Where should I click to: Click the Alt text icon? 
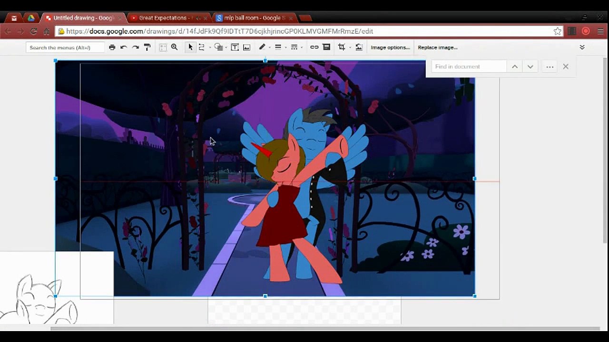click(326, 47)
